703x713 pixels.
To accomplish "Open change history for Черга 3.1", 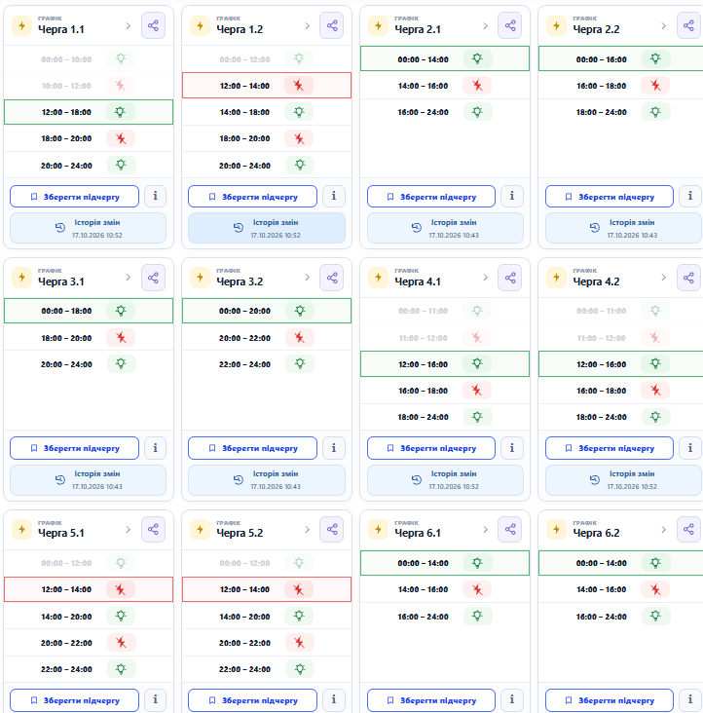I will [89, 480].
